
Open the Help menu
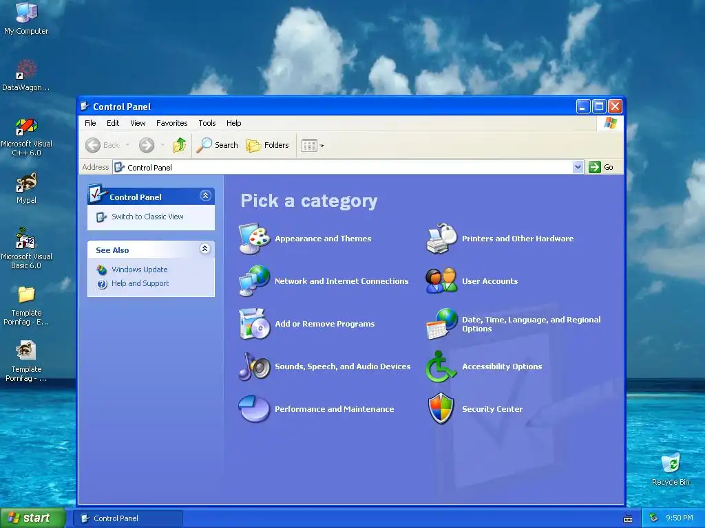[233, 123]
